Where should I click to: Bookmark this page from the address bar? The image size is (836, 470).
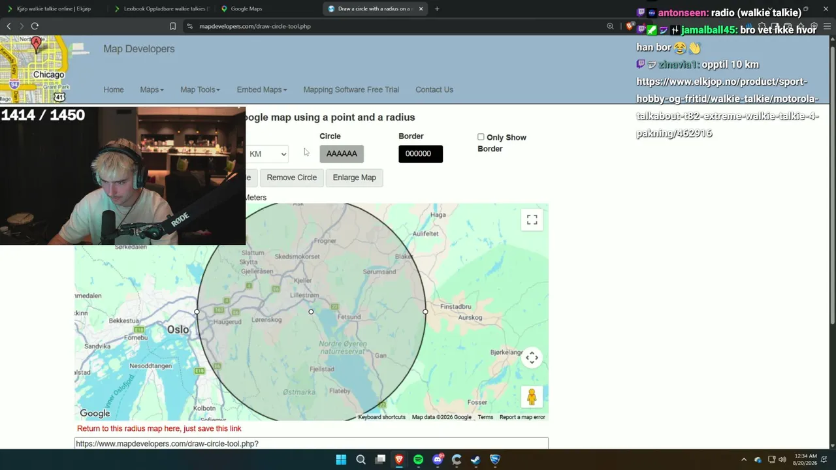coord(172,26)
